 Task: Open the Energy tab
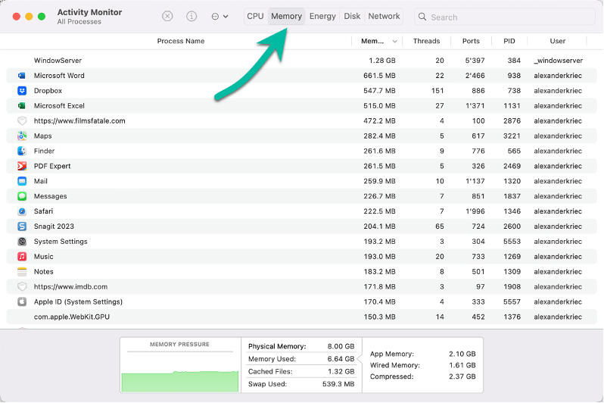pyautogui.click(x=322, y=16)
